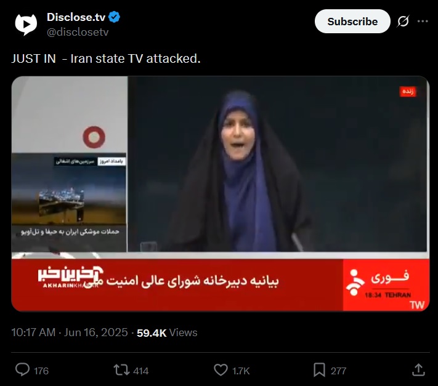Open the three-dot more options menu

(423, 21)
